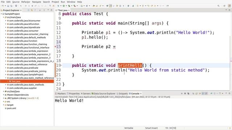Image resolution: width=232 pixels, height=130 pixels.
Task: Click error marker on line 15 gutter
Action: 55,47
